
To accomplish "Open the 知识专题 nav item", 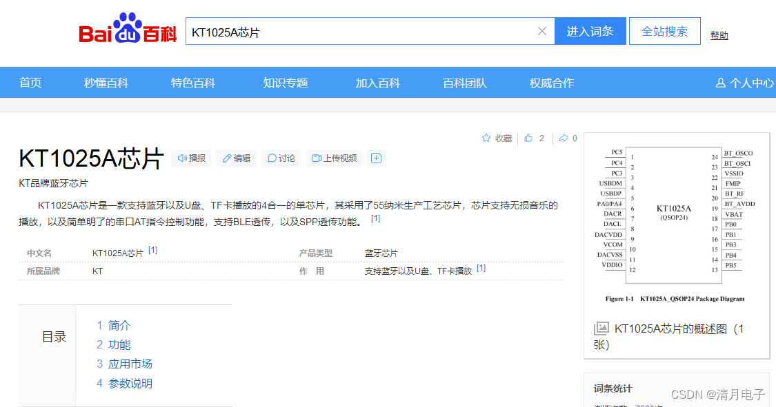I will (x=286, y=83).
